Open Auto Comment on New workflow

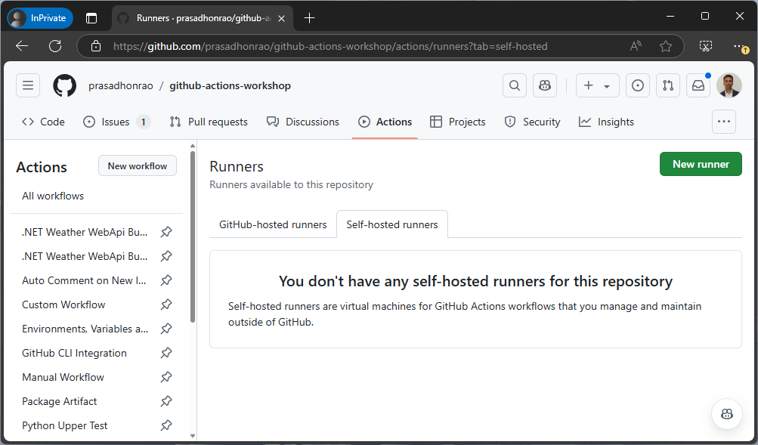(84, 280)
